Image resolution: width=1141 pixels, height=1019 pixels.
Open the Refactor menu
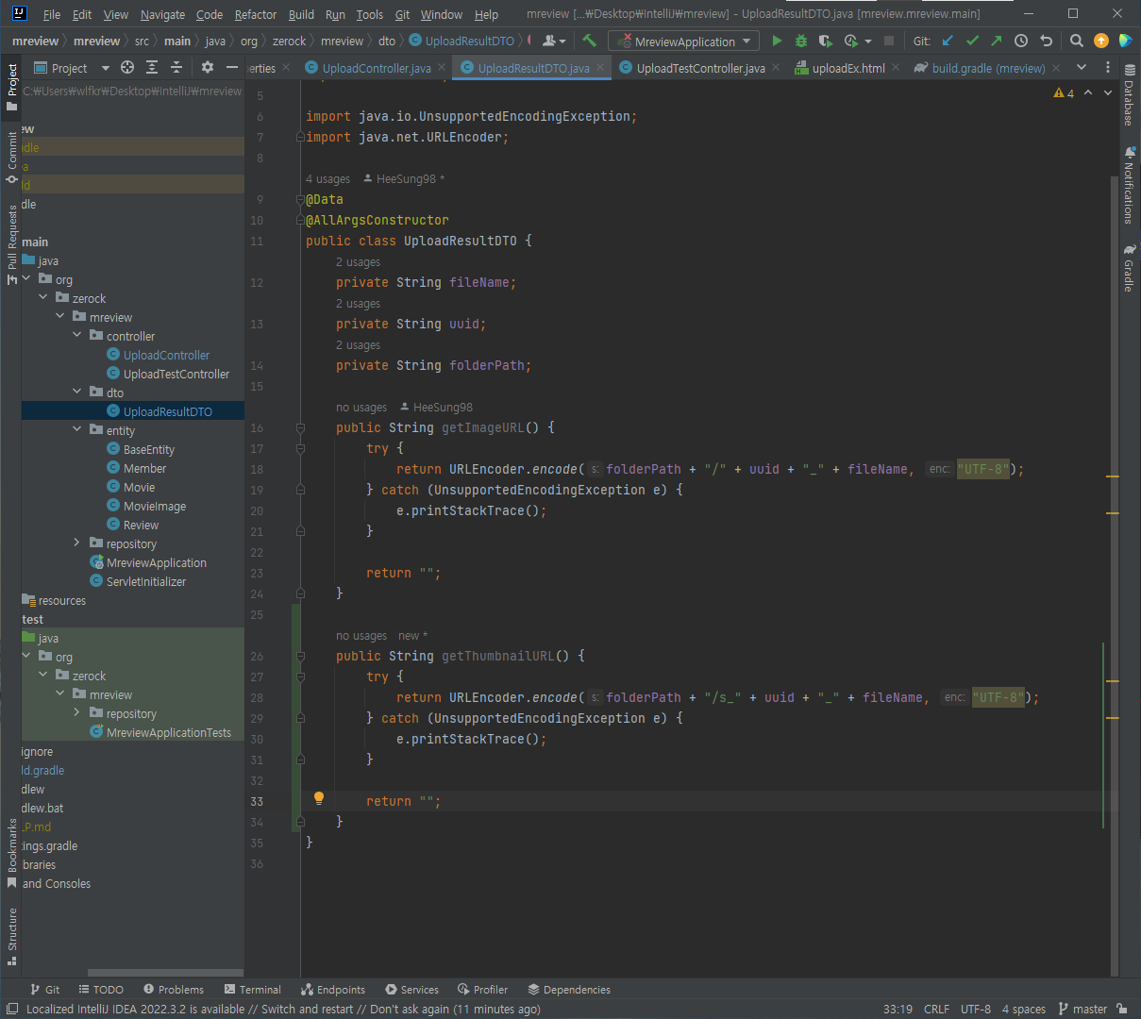pyautogui.click(x=256, y=14)
